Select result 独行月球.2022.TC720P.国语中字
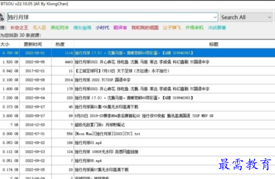 click(x=138, y=80)
